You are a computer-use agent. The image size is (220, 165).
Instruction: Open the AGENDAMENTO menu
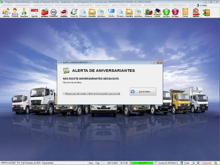coord(23,5)
